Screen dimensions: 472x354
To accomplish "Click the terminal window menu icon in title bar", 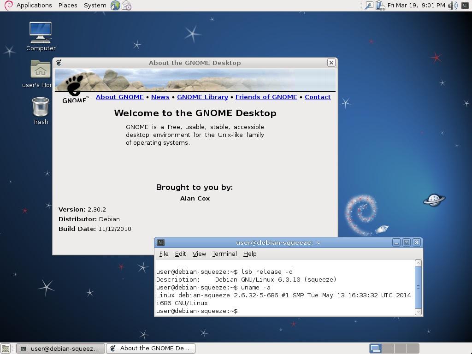I will click(161, 242).
